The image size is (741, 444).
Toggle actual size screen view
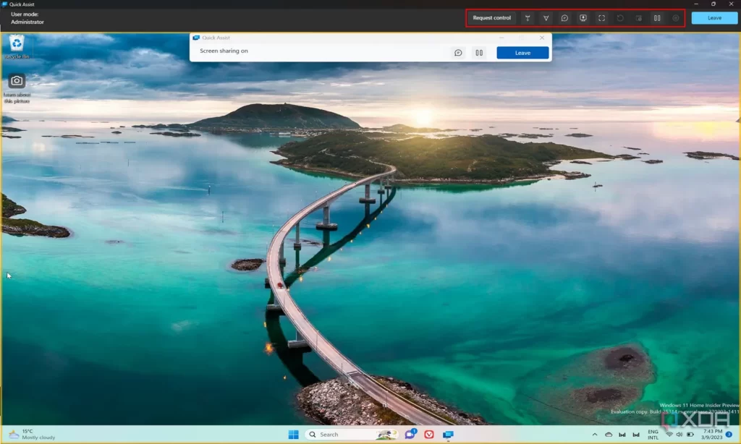coord(601,18)
